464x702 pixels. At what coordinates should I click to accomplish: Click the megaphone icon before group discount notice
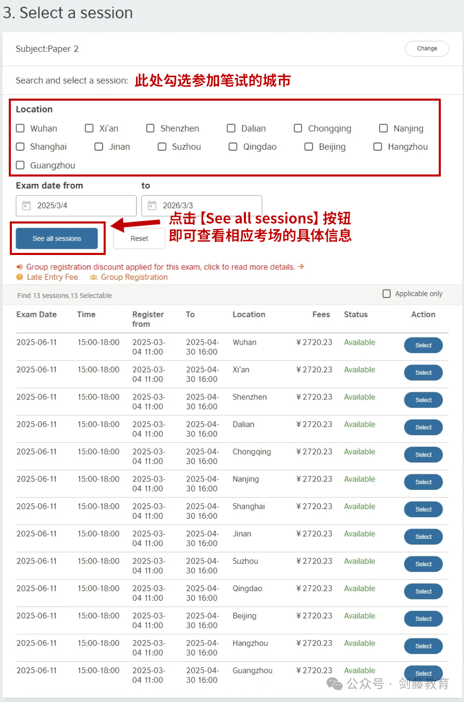[x=20, y=267]
